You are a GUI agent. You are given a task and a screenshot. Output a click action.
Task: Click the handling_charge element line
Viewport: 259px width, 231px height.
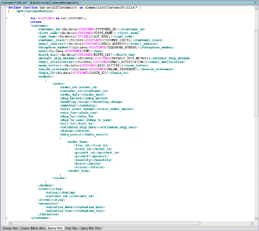(x=91, y=102)
